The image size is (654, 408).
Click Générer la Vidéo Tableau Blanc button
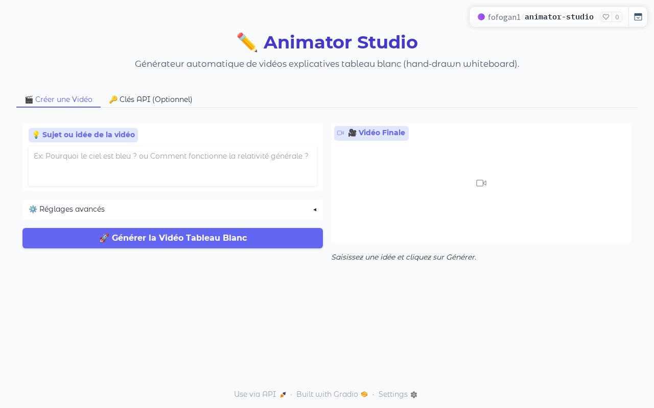tap(173, 238)
